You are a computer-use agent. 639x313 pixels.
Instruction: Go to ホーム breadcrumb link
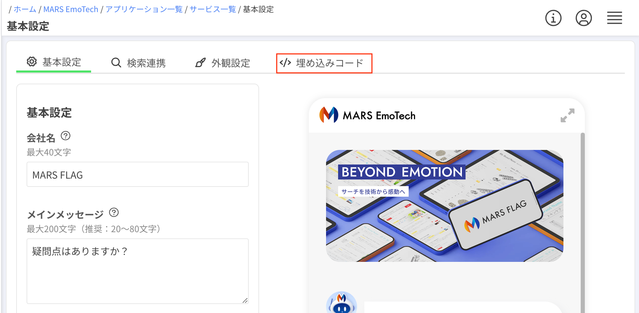point(25,9)
